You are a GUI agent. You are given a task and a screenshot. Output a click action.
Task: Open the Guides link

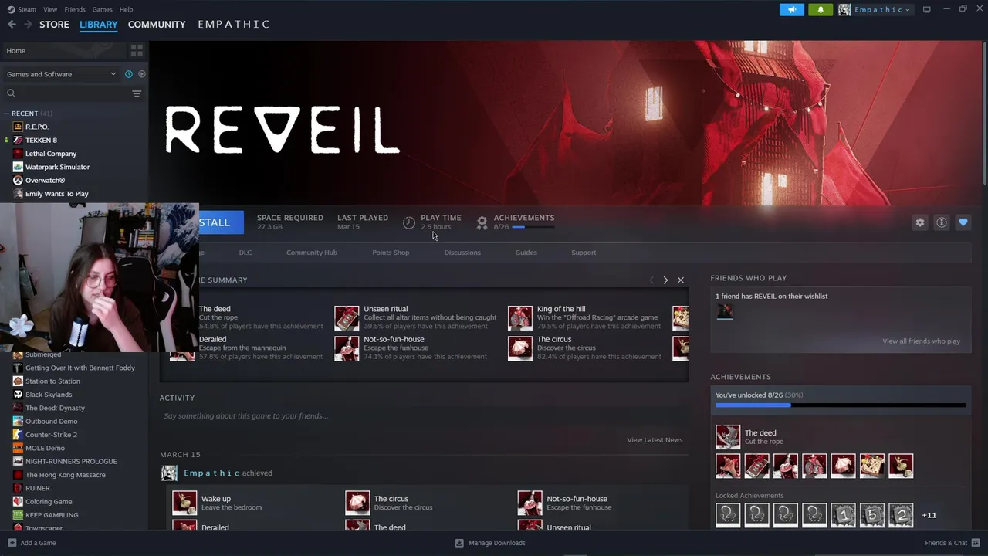click(526, 253)
